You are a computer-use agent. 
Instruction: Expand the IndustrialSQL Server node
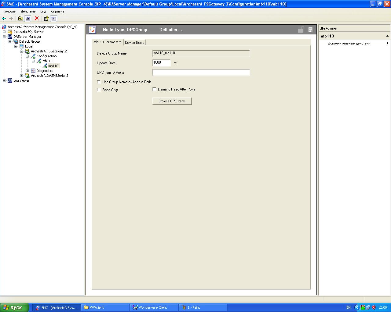[x=4, y=32]
